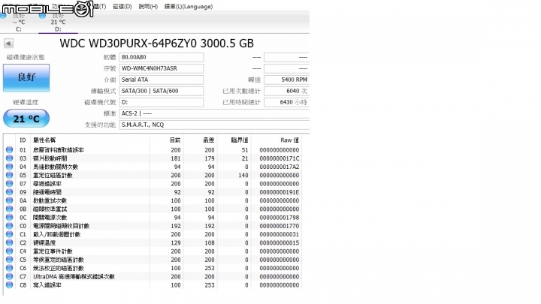Click the 最差 column header
Viewport: 541px width, 304px height.
click(209, 140)
